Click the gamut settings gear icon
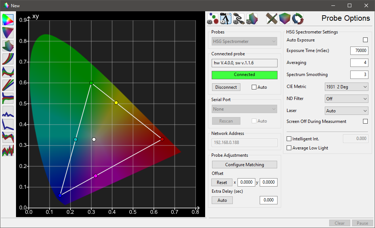 point(252,18)
